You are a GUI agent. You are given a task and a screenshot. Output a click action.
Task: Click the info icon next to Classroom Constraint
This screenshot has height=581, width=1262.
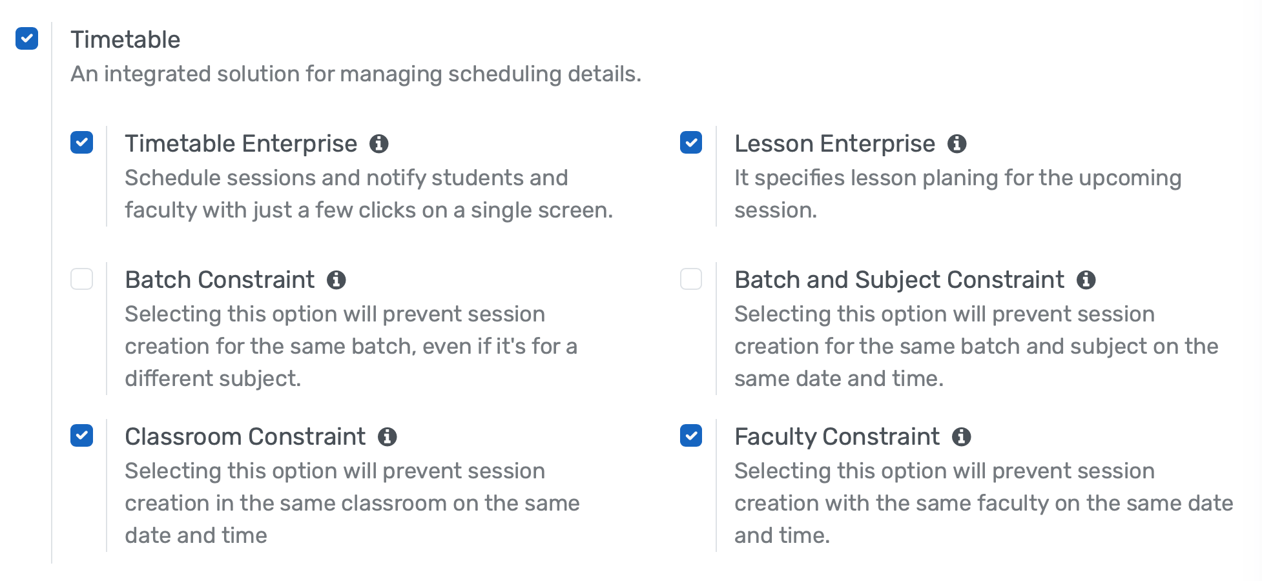[388, 437]
